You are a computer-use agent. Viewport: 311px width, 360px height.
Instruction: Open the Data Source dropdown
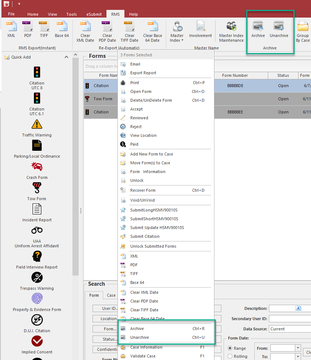290,329
